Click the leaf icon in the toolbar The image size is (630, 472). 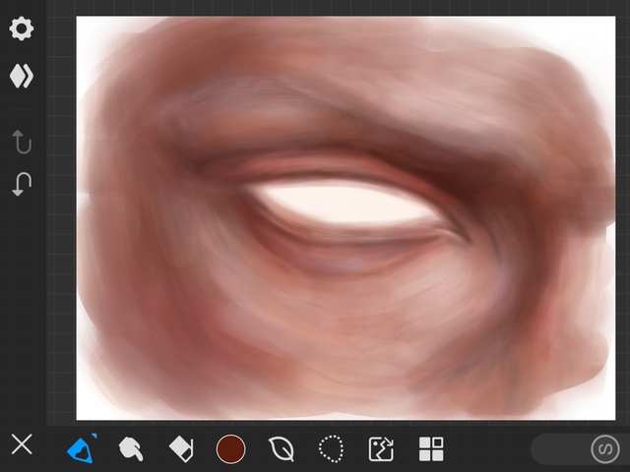point(282,449)
